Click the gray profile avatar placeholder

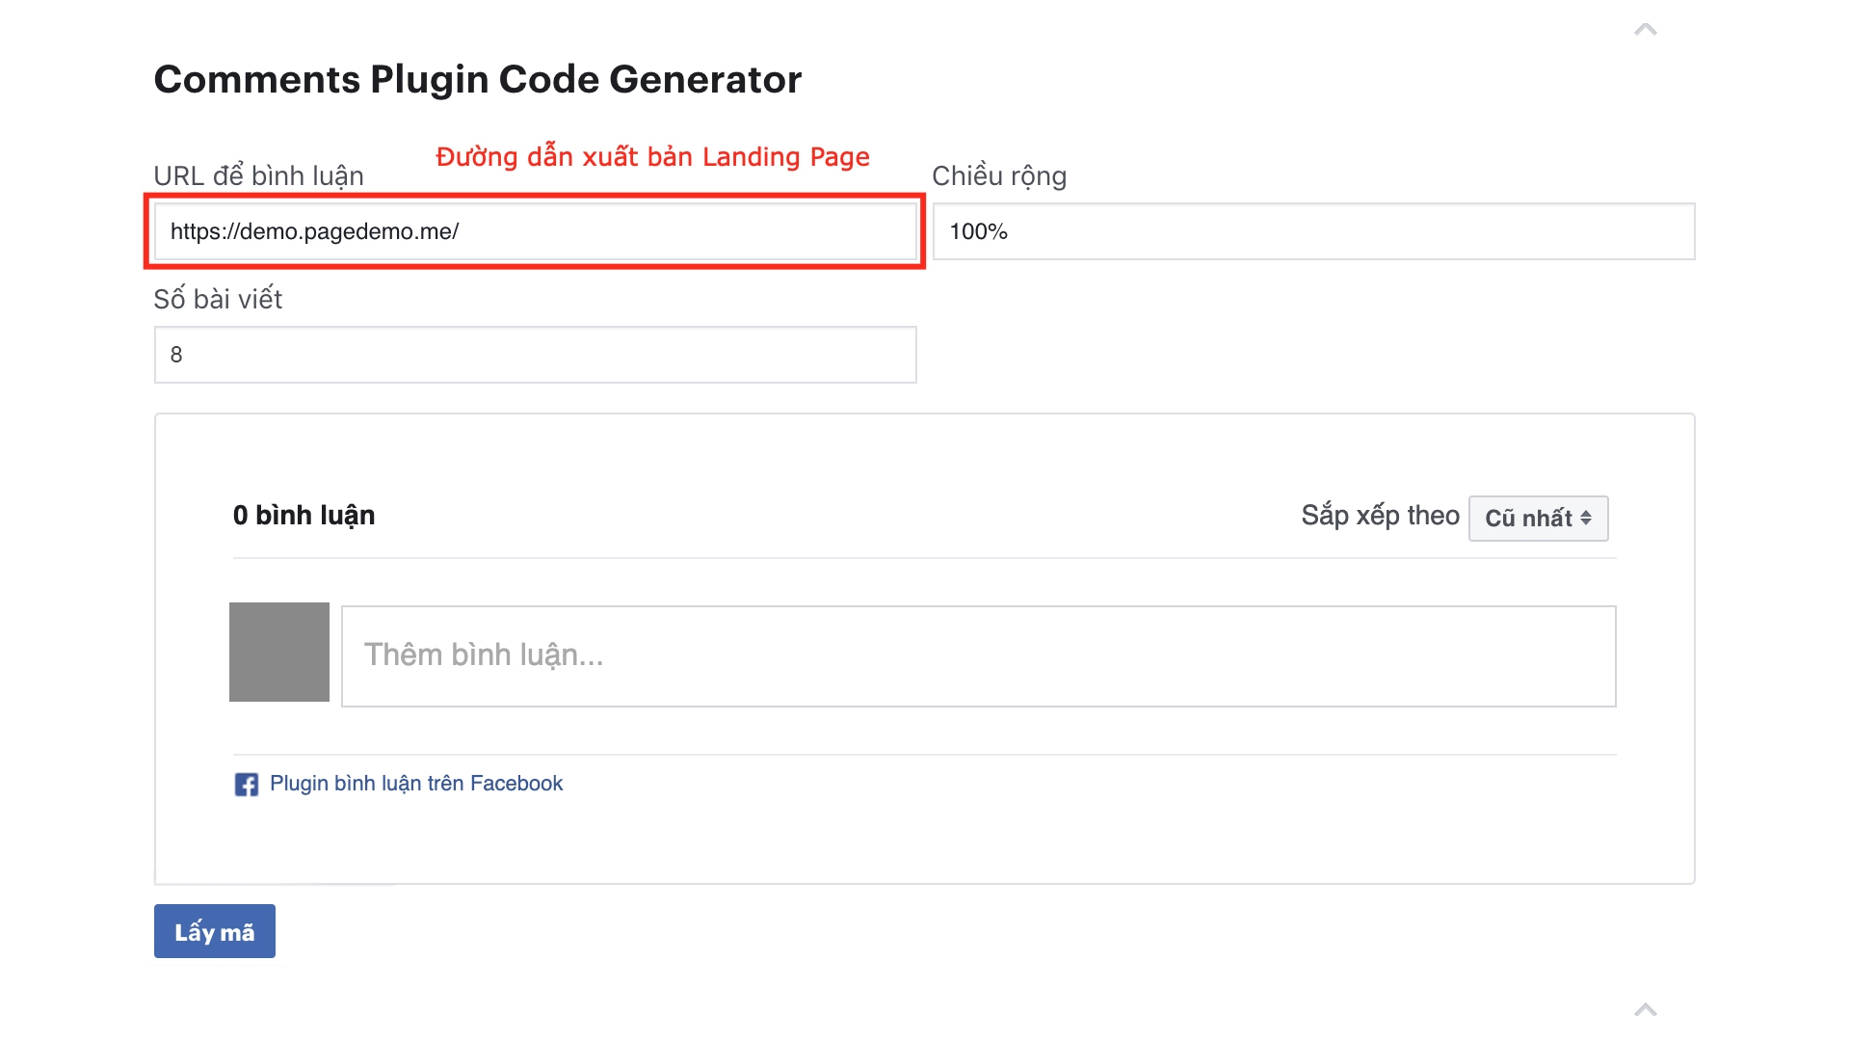coord(279,652)
